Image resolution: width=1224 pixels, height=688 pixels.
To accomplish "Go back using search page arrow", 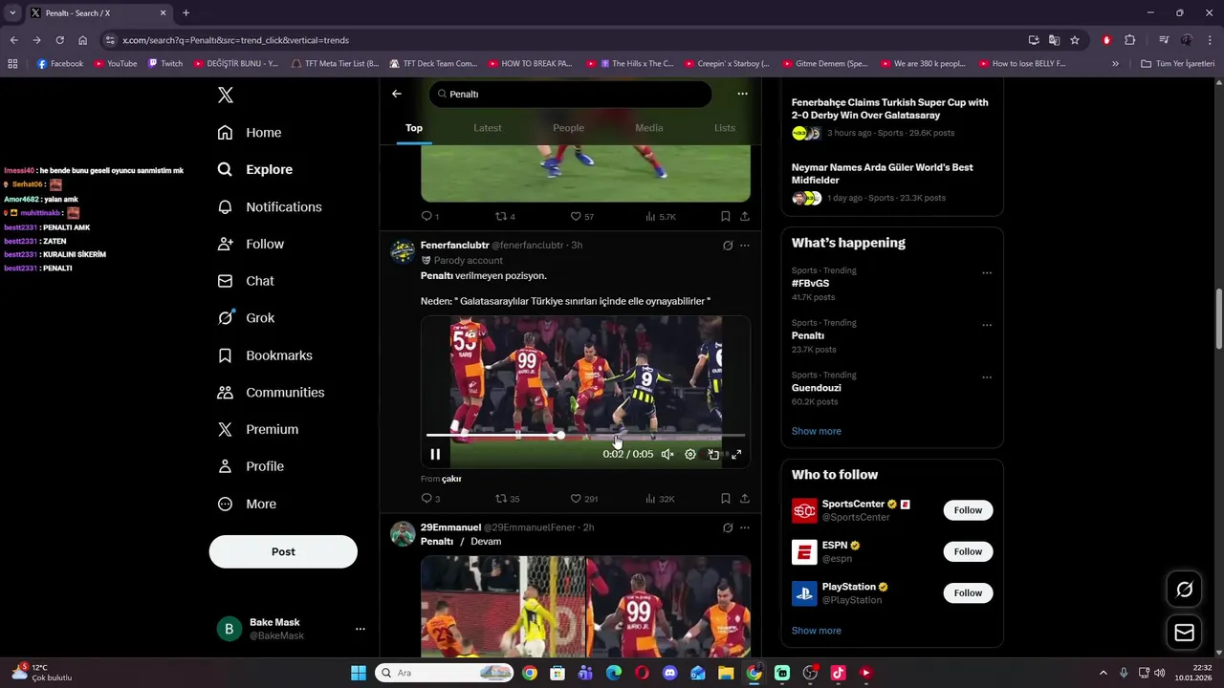I will (x=397, y=94).
